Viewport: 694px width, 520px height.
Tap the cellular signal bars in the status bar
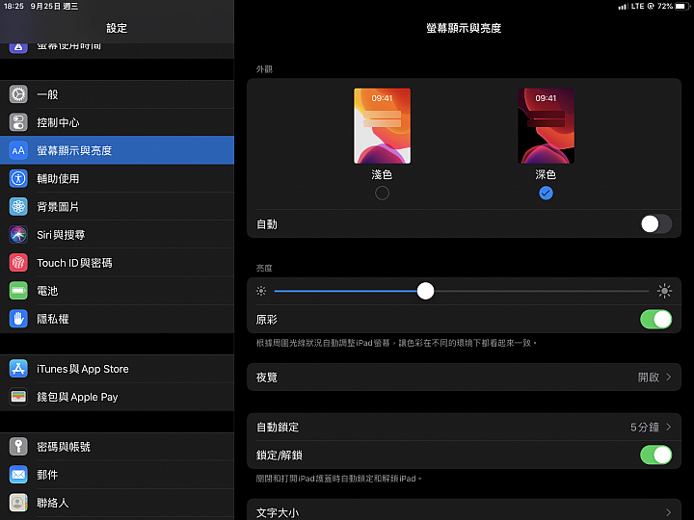click(x=624, y=6)
